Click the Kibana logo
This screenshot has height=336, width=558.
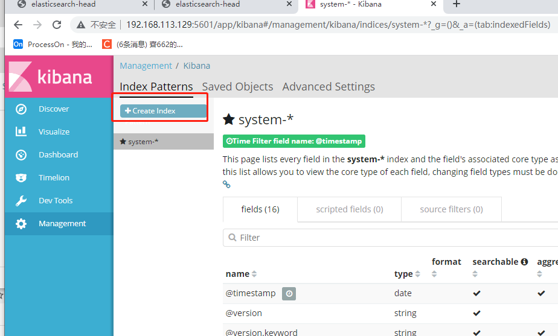(51, 77)
